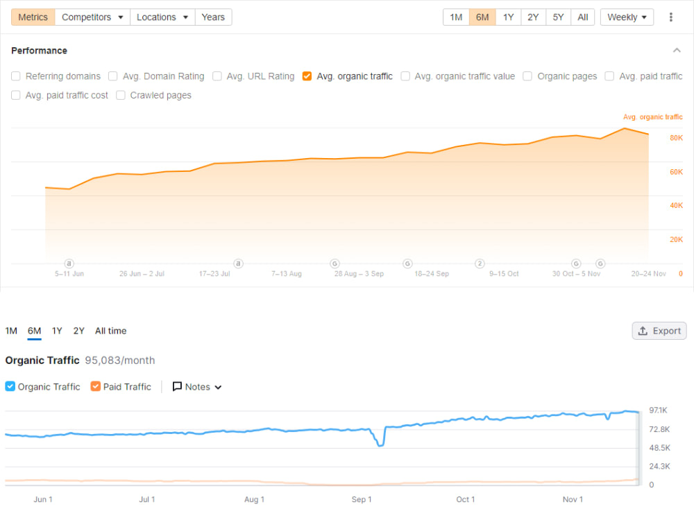The height and width of the screenshot is (520, 694).
Task: Click the Google update marker near 28 Aug
Action: pyautogui.click(x=335, y=263)
